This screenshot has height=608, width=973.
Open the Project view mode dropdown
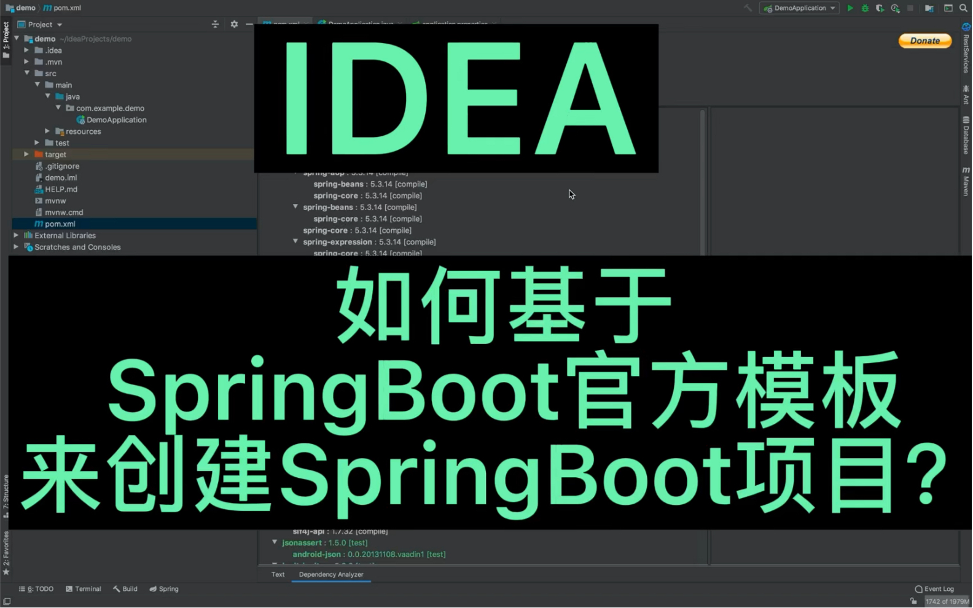pos(40,25)
